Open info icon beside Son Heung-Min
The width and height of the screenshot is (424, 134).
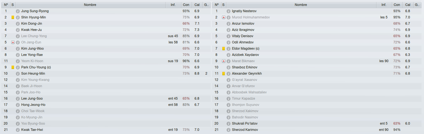point(18,73)
